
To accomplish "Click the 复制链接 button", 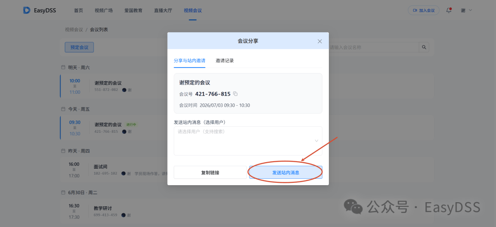I will tap(210, 172).
